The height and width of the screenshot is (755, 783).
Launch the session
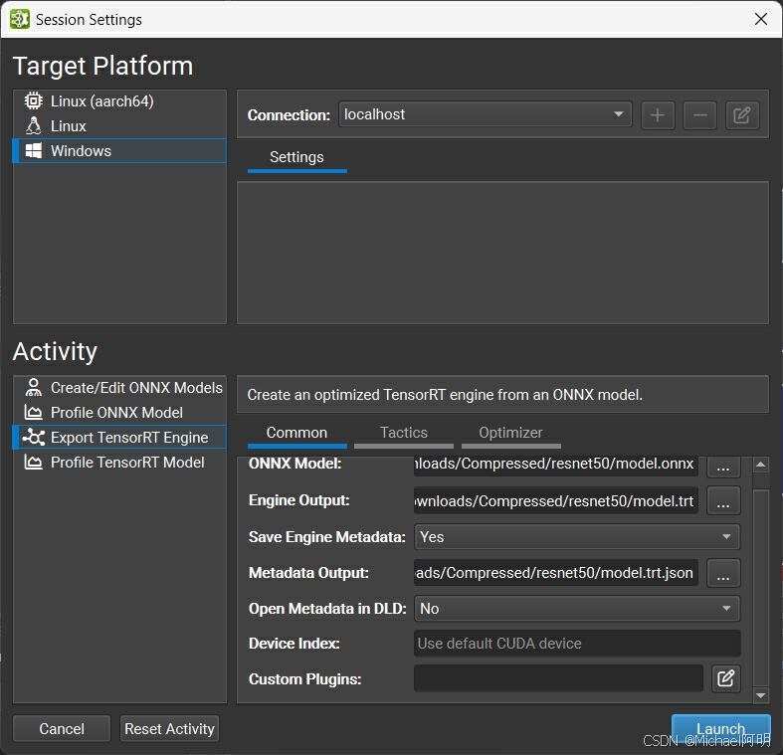coord(720,729)
